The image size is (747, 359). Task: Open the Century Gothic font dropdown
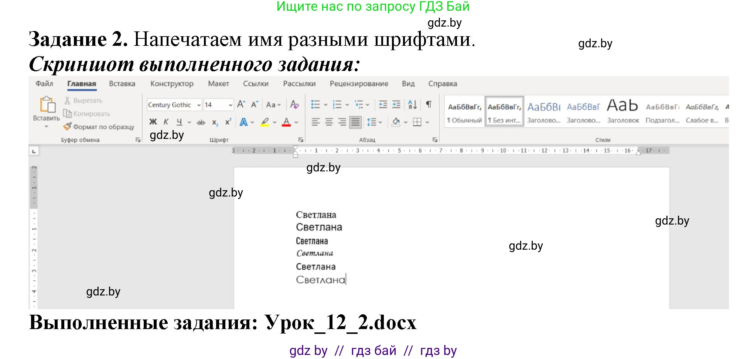198,105
